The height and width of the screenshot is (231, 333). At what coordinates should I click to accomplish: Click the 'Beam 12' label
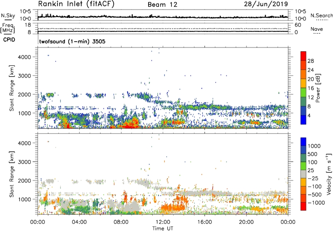(162, 5)
